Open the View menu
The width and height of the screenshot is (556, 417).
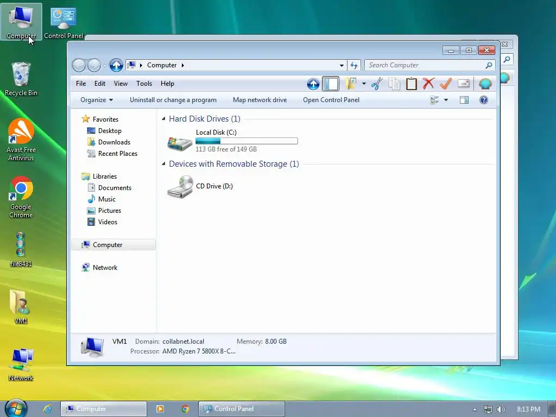[x=121, y=84]
